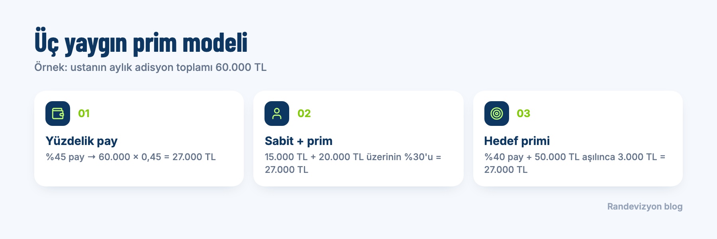The width and height of the screenshot is (717, 239).
Task: Click the 27.000 TL result in card 02
Action: click(287, 170)
